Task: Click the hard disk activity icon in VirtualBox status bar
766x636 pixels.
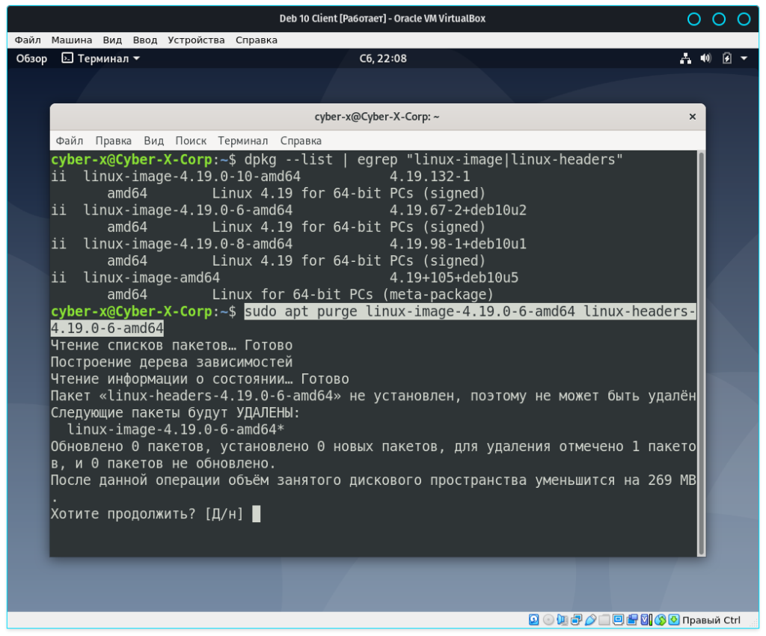Action: pyautogui.click(x=533, y=620)
